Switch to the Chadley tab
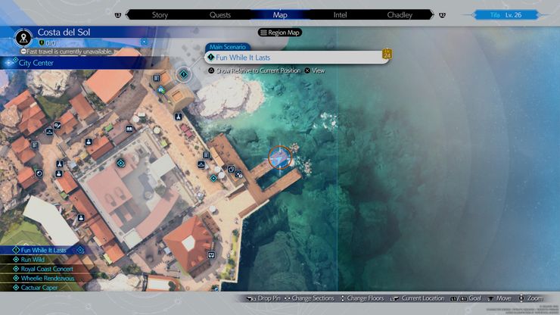Viewport: 560px width, 315px height. 400,15
